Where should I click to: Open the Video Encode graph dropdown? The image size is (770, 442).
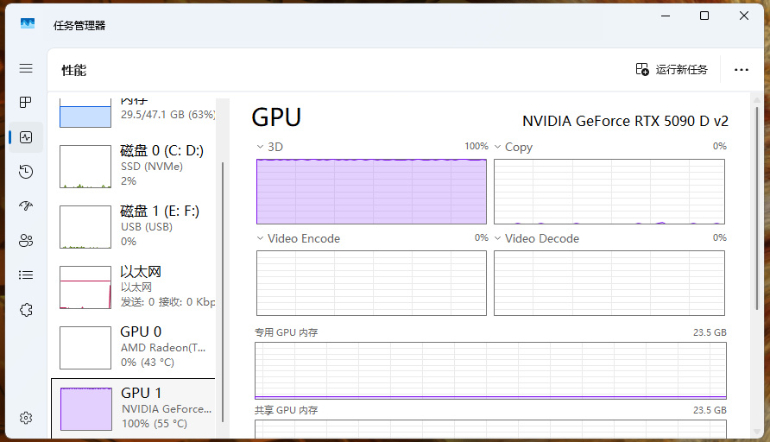(x=261, y=238)
